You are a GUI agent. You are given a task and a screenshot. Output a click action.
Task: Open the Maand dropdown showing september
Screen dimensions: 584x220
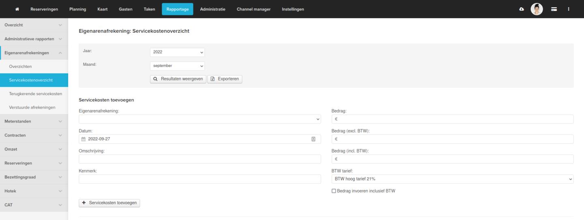point(177,66)
